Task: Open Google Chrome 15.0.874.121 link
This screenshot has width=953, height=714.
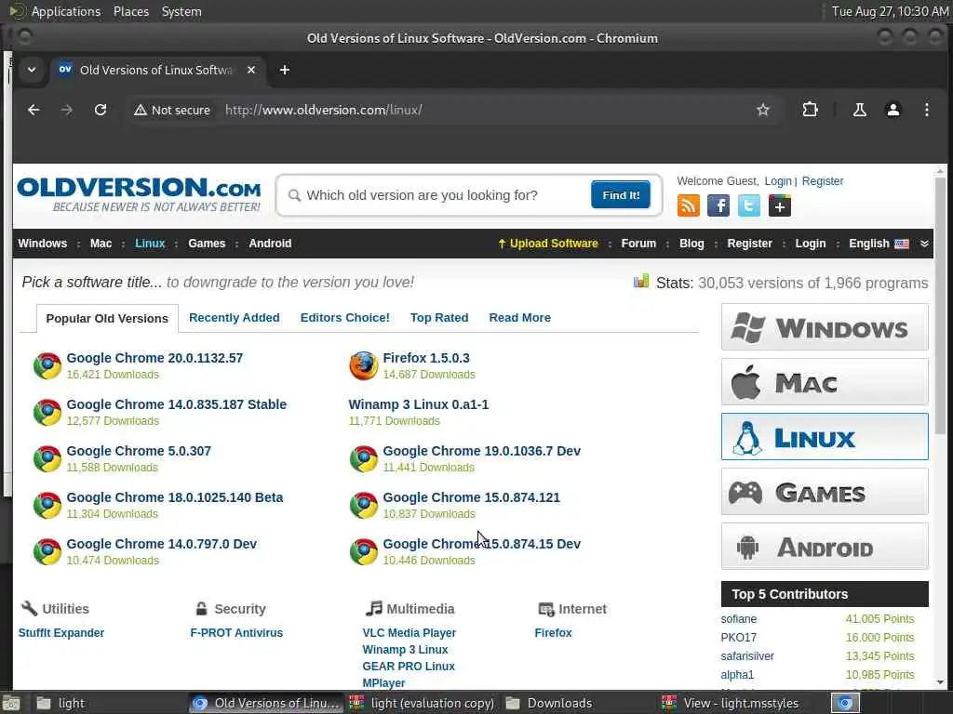Action: (x=471, y=497)
